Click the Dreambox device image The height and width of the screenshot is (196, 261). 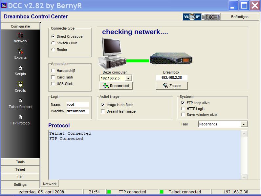(x=171, y=59)
